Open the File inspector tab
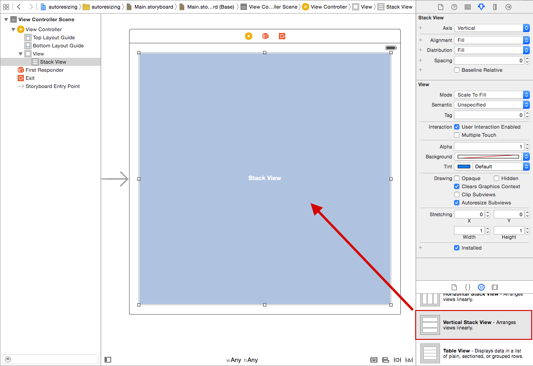Viewport: 533px width, 366px height. click(x=440, y=7)
